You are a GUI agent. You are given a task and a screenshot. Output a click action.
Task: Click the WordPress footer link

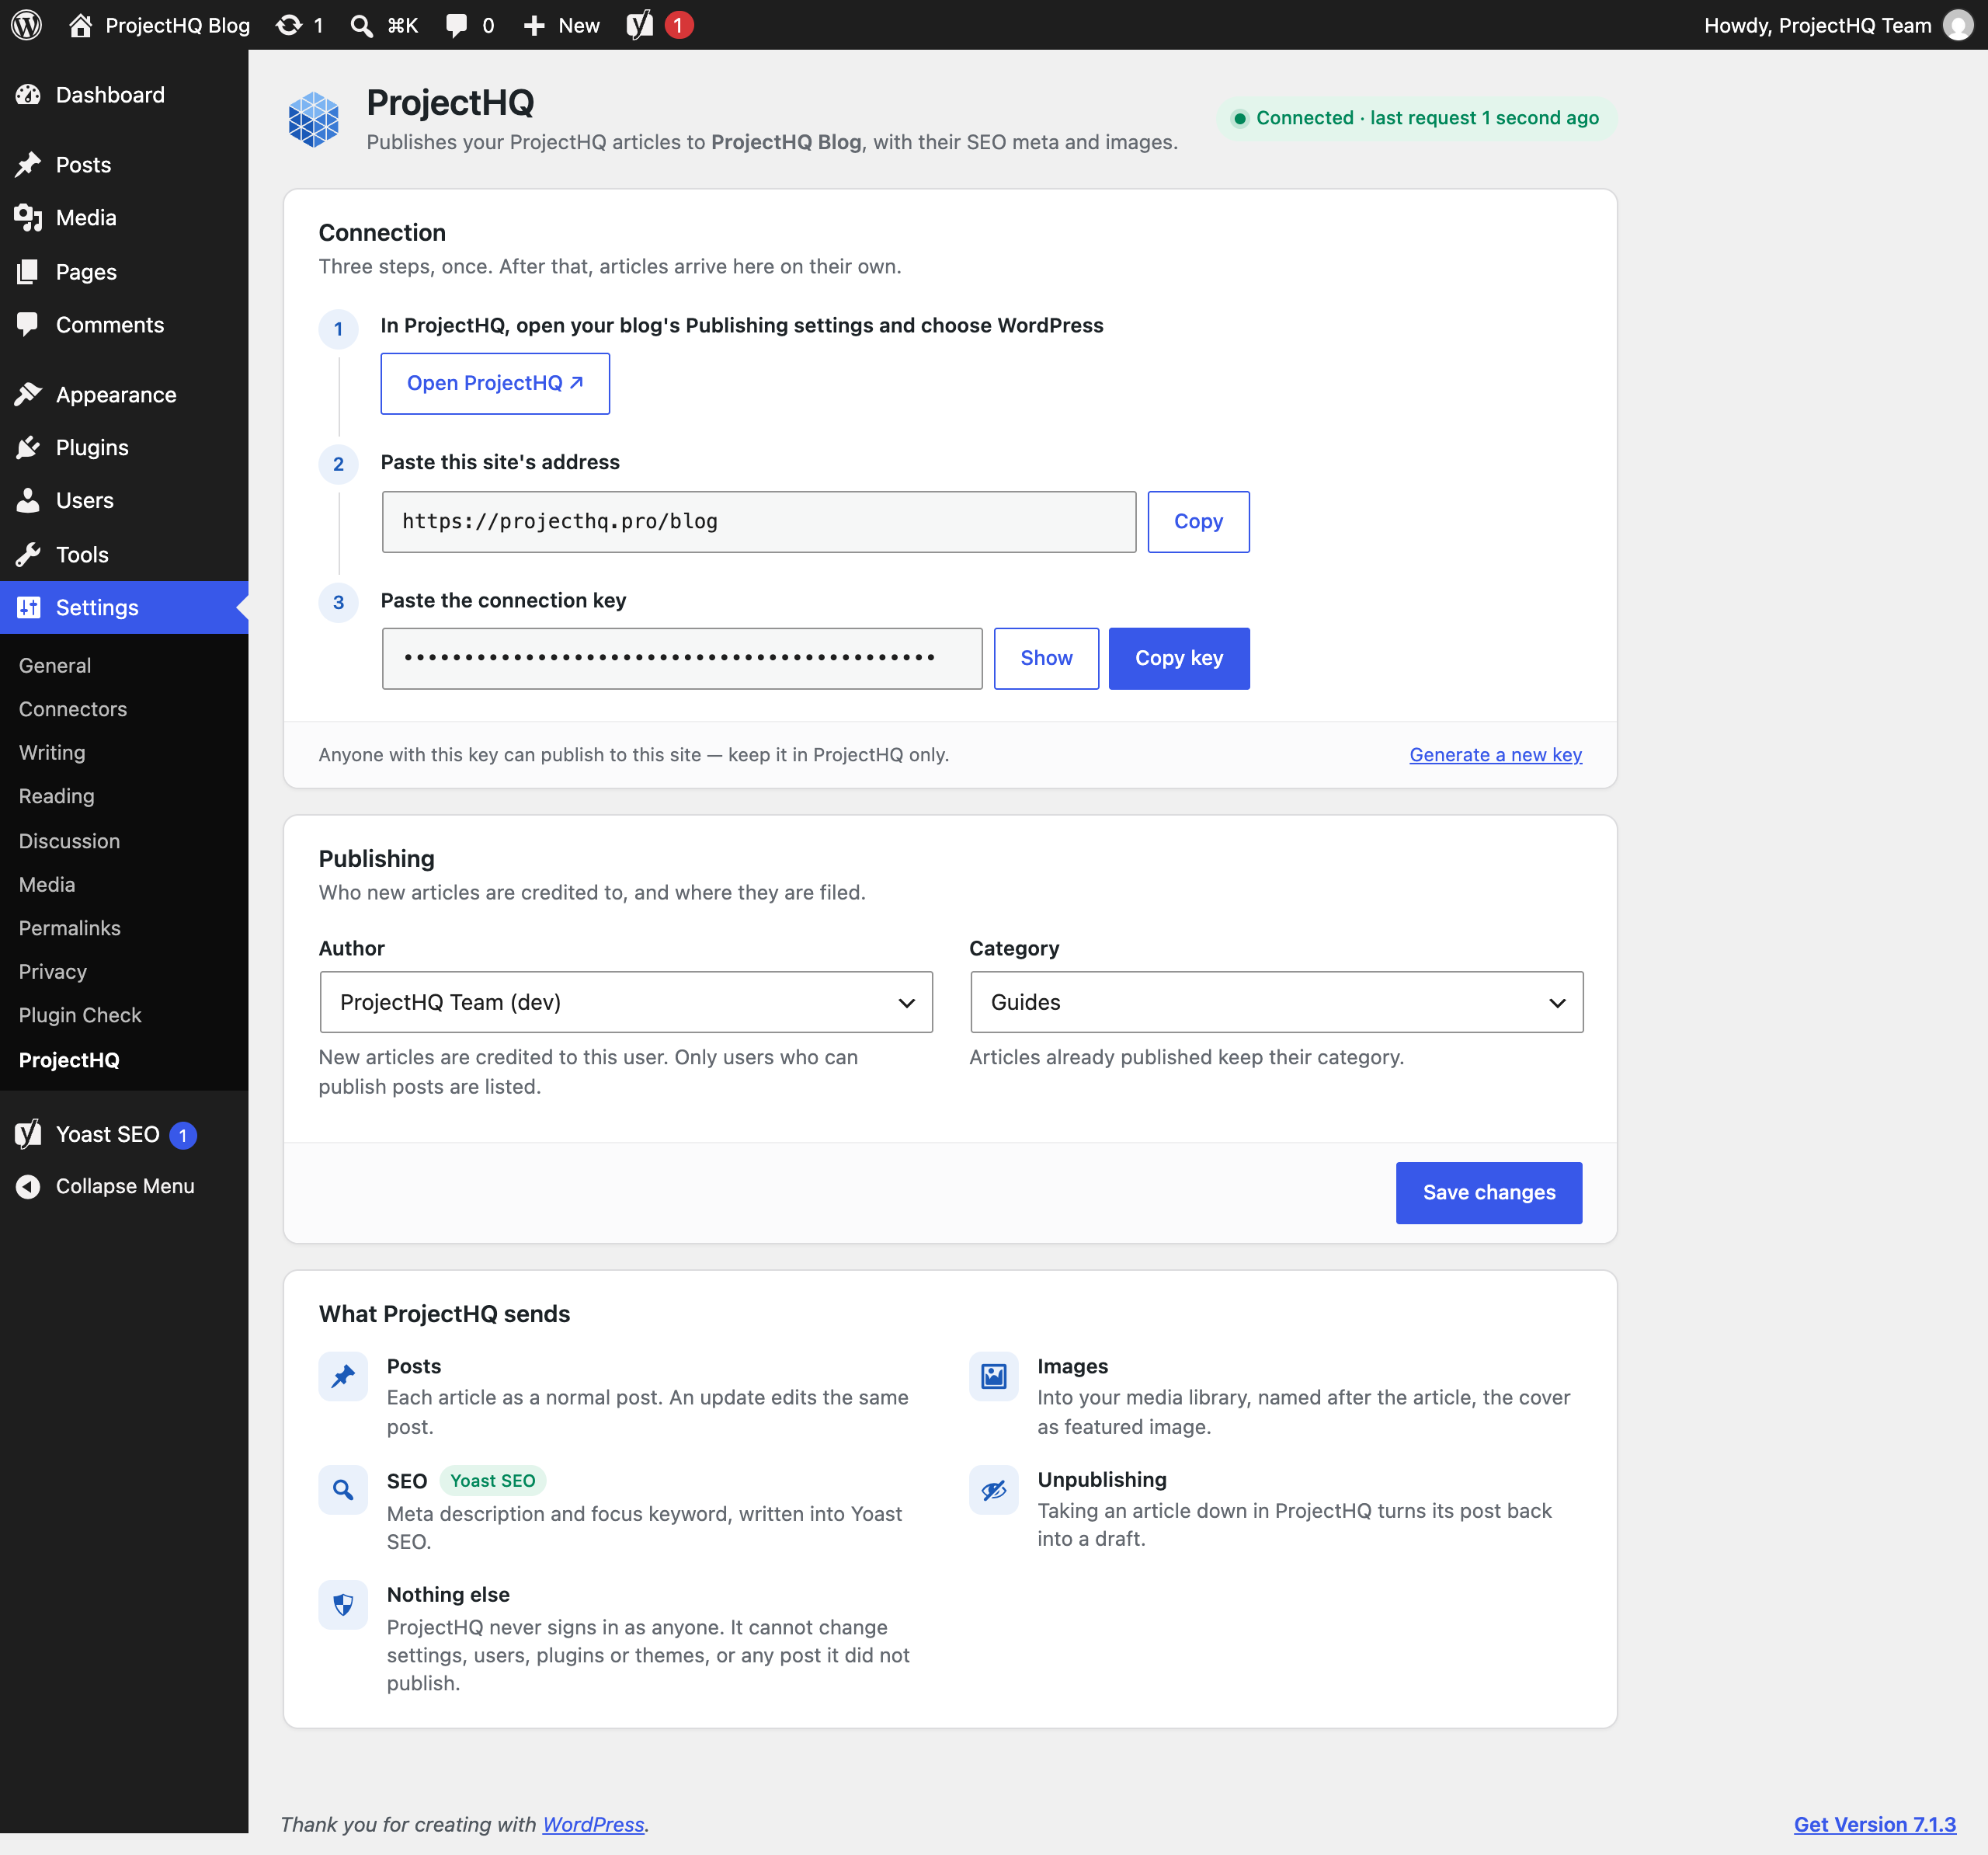pos(593,1824)
